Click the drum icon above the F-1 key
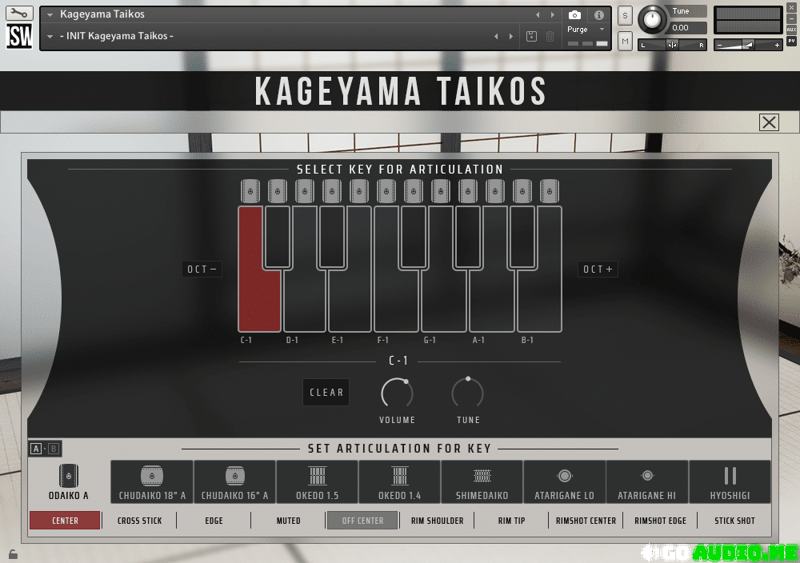 click(x=386, y=191)
